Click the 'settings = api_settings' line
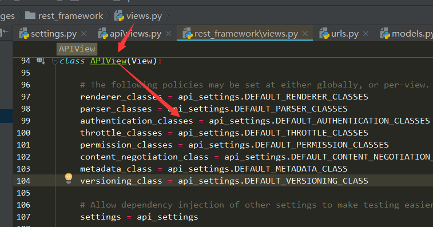433x227 pixels. tap(139, 217)
